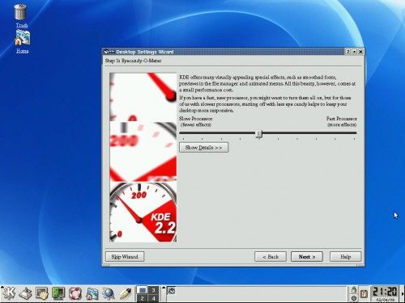Screen dimensions: 405x303
Task: Switch to virtual desktop 1
Action: pos(142,290)
